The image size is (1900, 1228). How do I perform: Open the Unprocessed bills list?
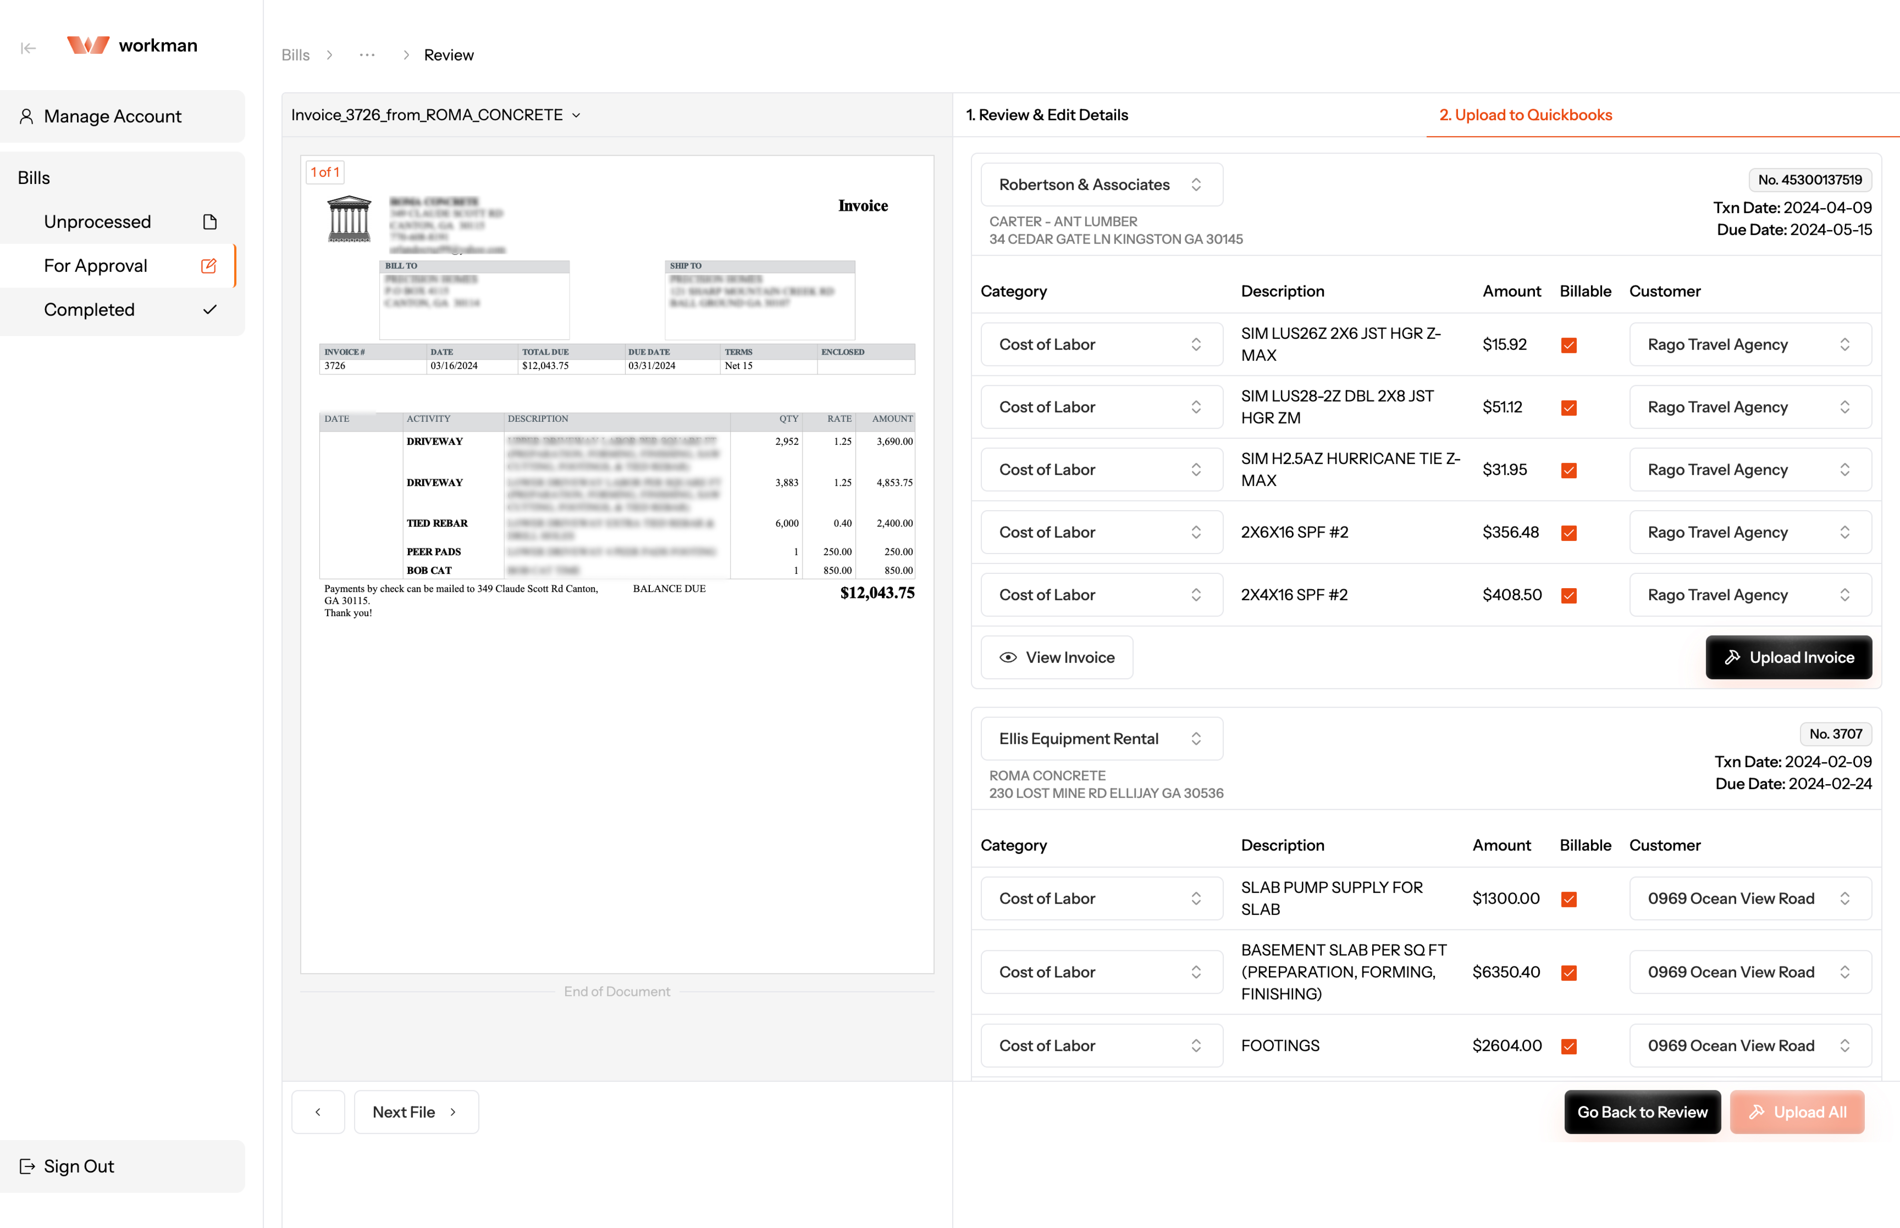click(118, 222)
